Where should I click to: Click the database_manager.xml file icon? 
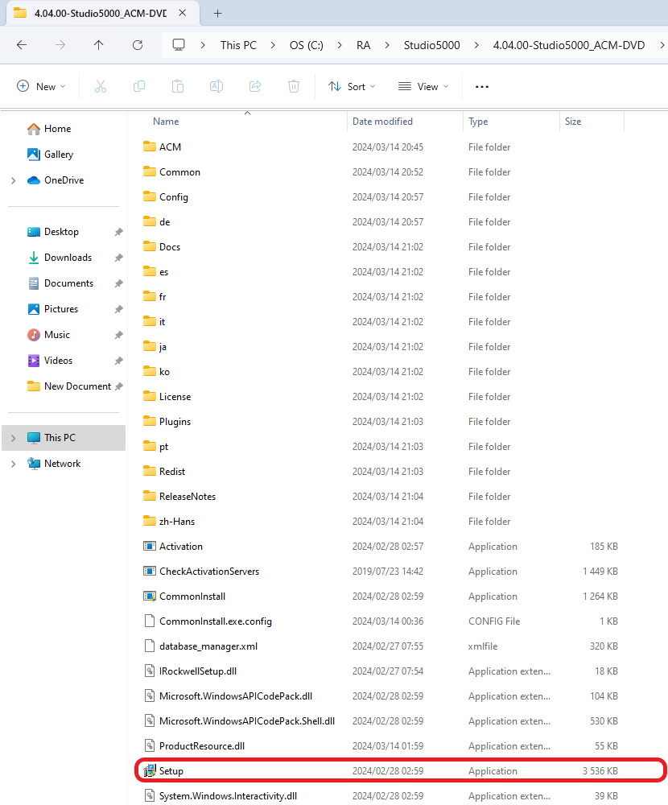150,646
